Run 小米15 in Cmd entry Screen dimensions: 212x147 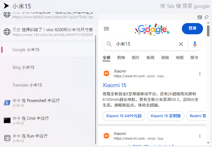(48, 120)
